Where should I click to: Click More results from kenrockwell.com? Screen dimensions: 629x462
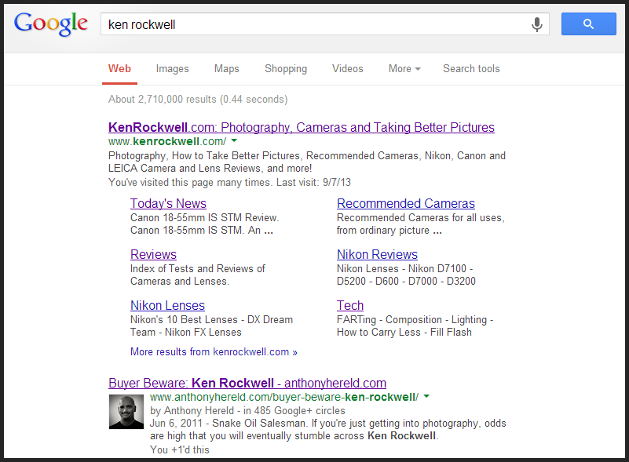coord(214,352)
